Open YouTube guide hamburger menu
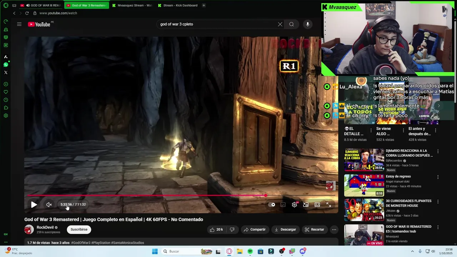Screen dimensions: 457x257 click(x=19, y=24)
